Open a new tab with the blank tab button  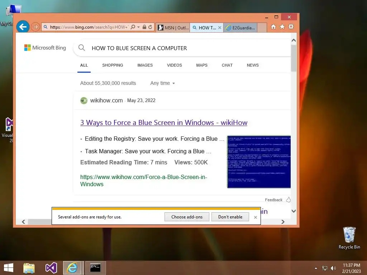[x=262, y=28]
